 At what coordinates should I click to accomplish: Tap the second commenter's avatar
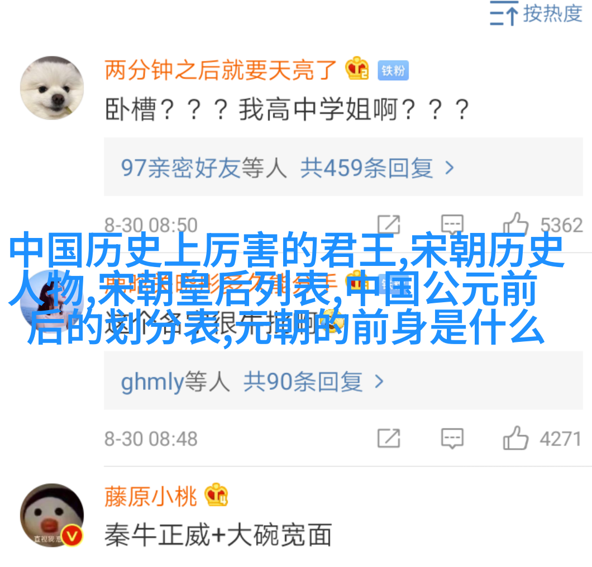52,302
